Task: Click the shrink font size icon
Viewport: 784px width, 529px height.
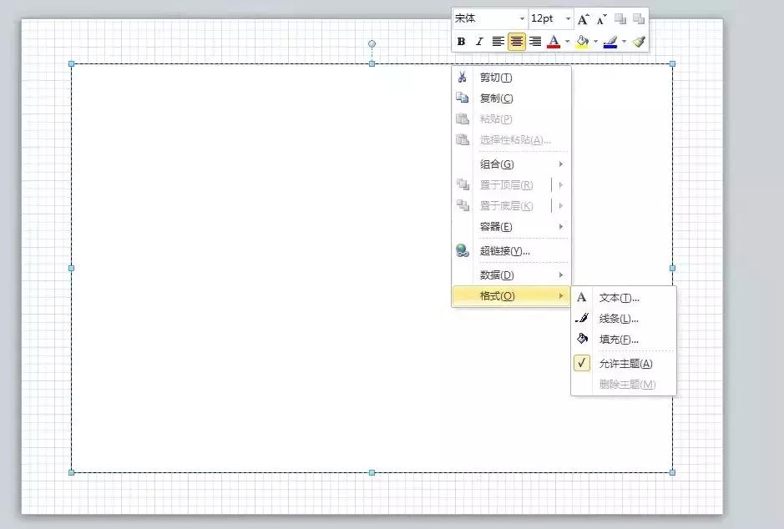Action: [601, 19]
